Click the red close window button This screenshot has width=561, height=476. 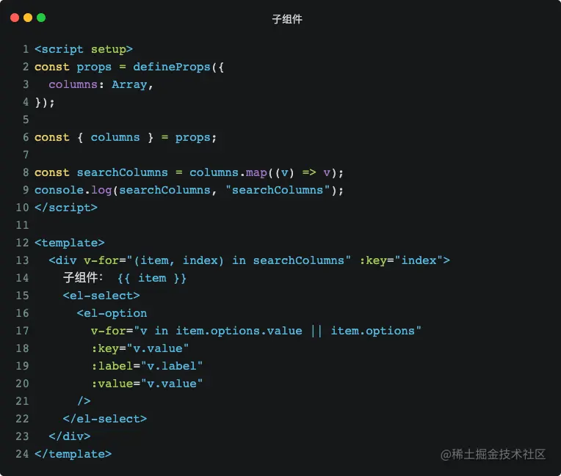pyautogui.click(x=15, y=18)
